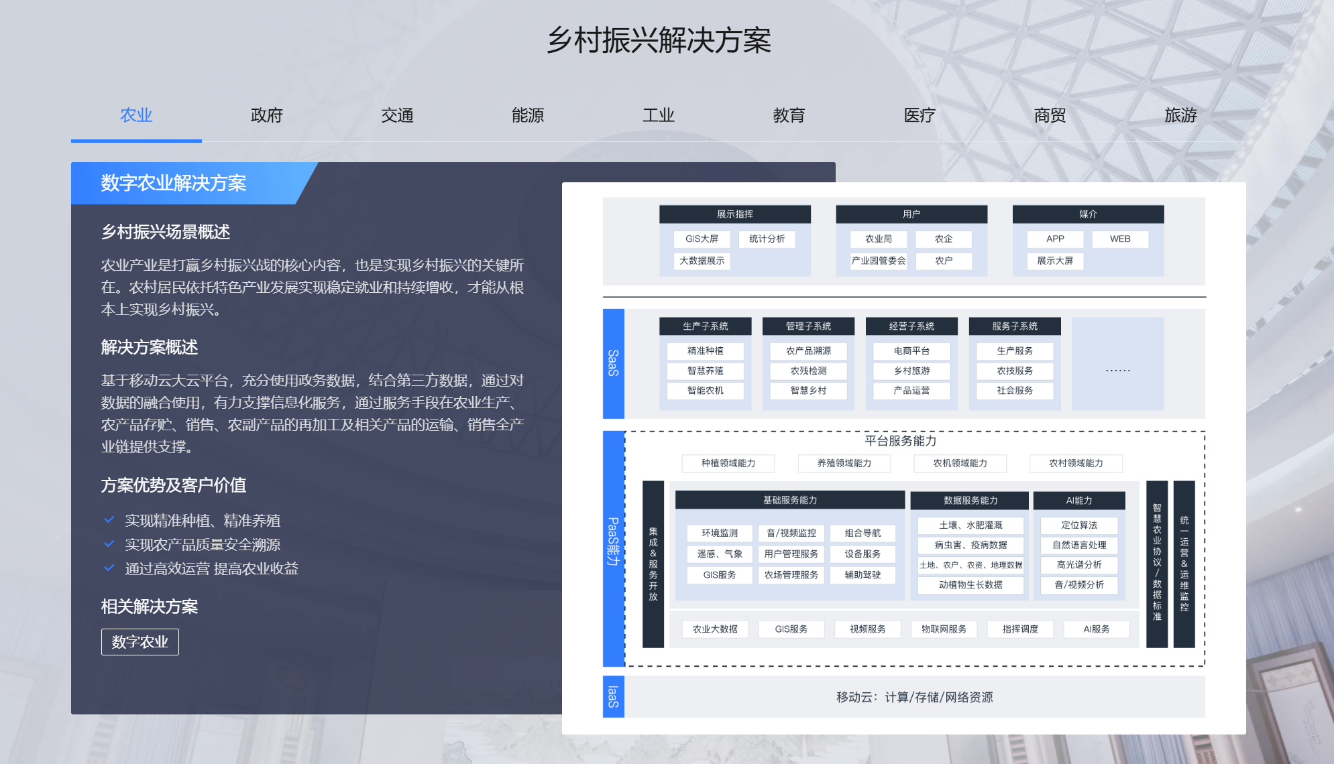Select the 精准种植 capability block
Screen dimensions: 1334x764
click(x=705, y=351)
